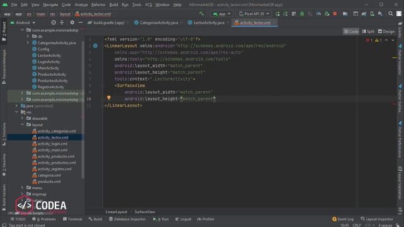Open Favorites tool window on left sidebar
The image size is (404, 227).
(x=4, y=165)
